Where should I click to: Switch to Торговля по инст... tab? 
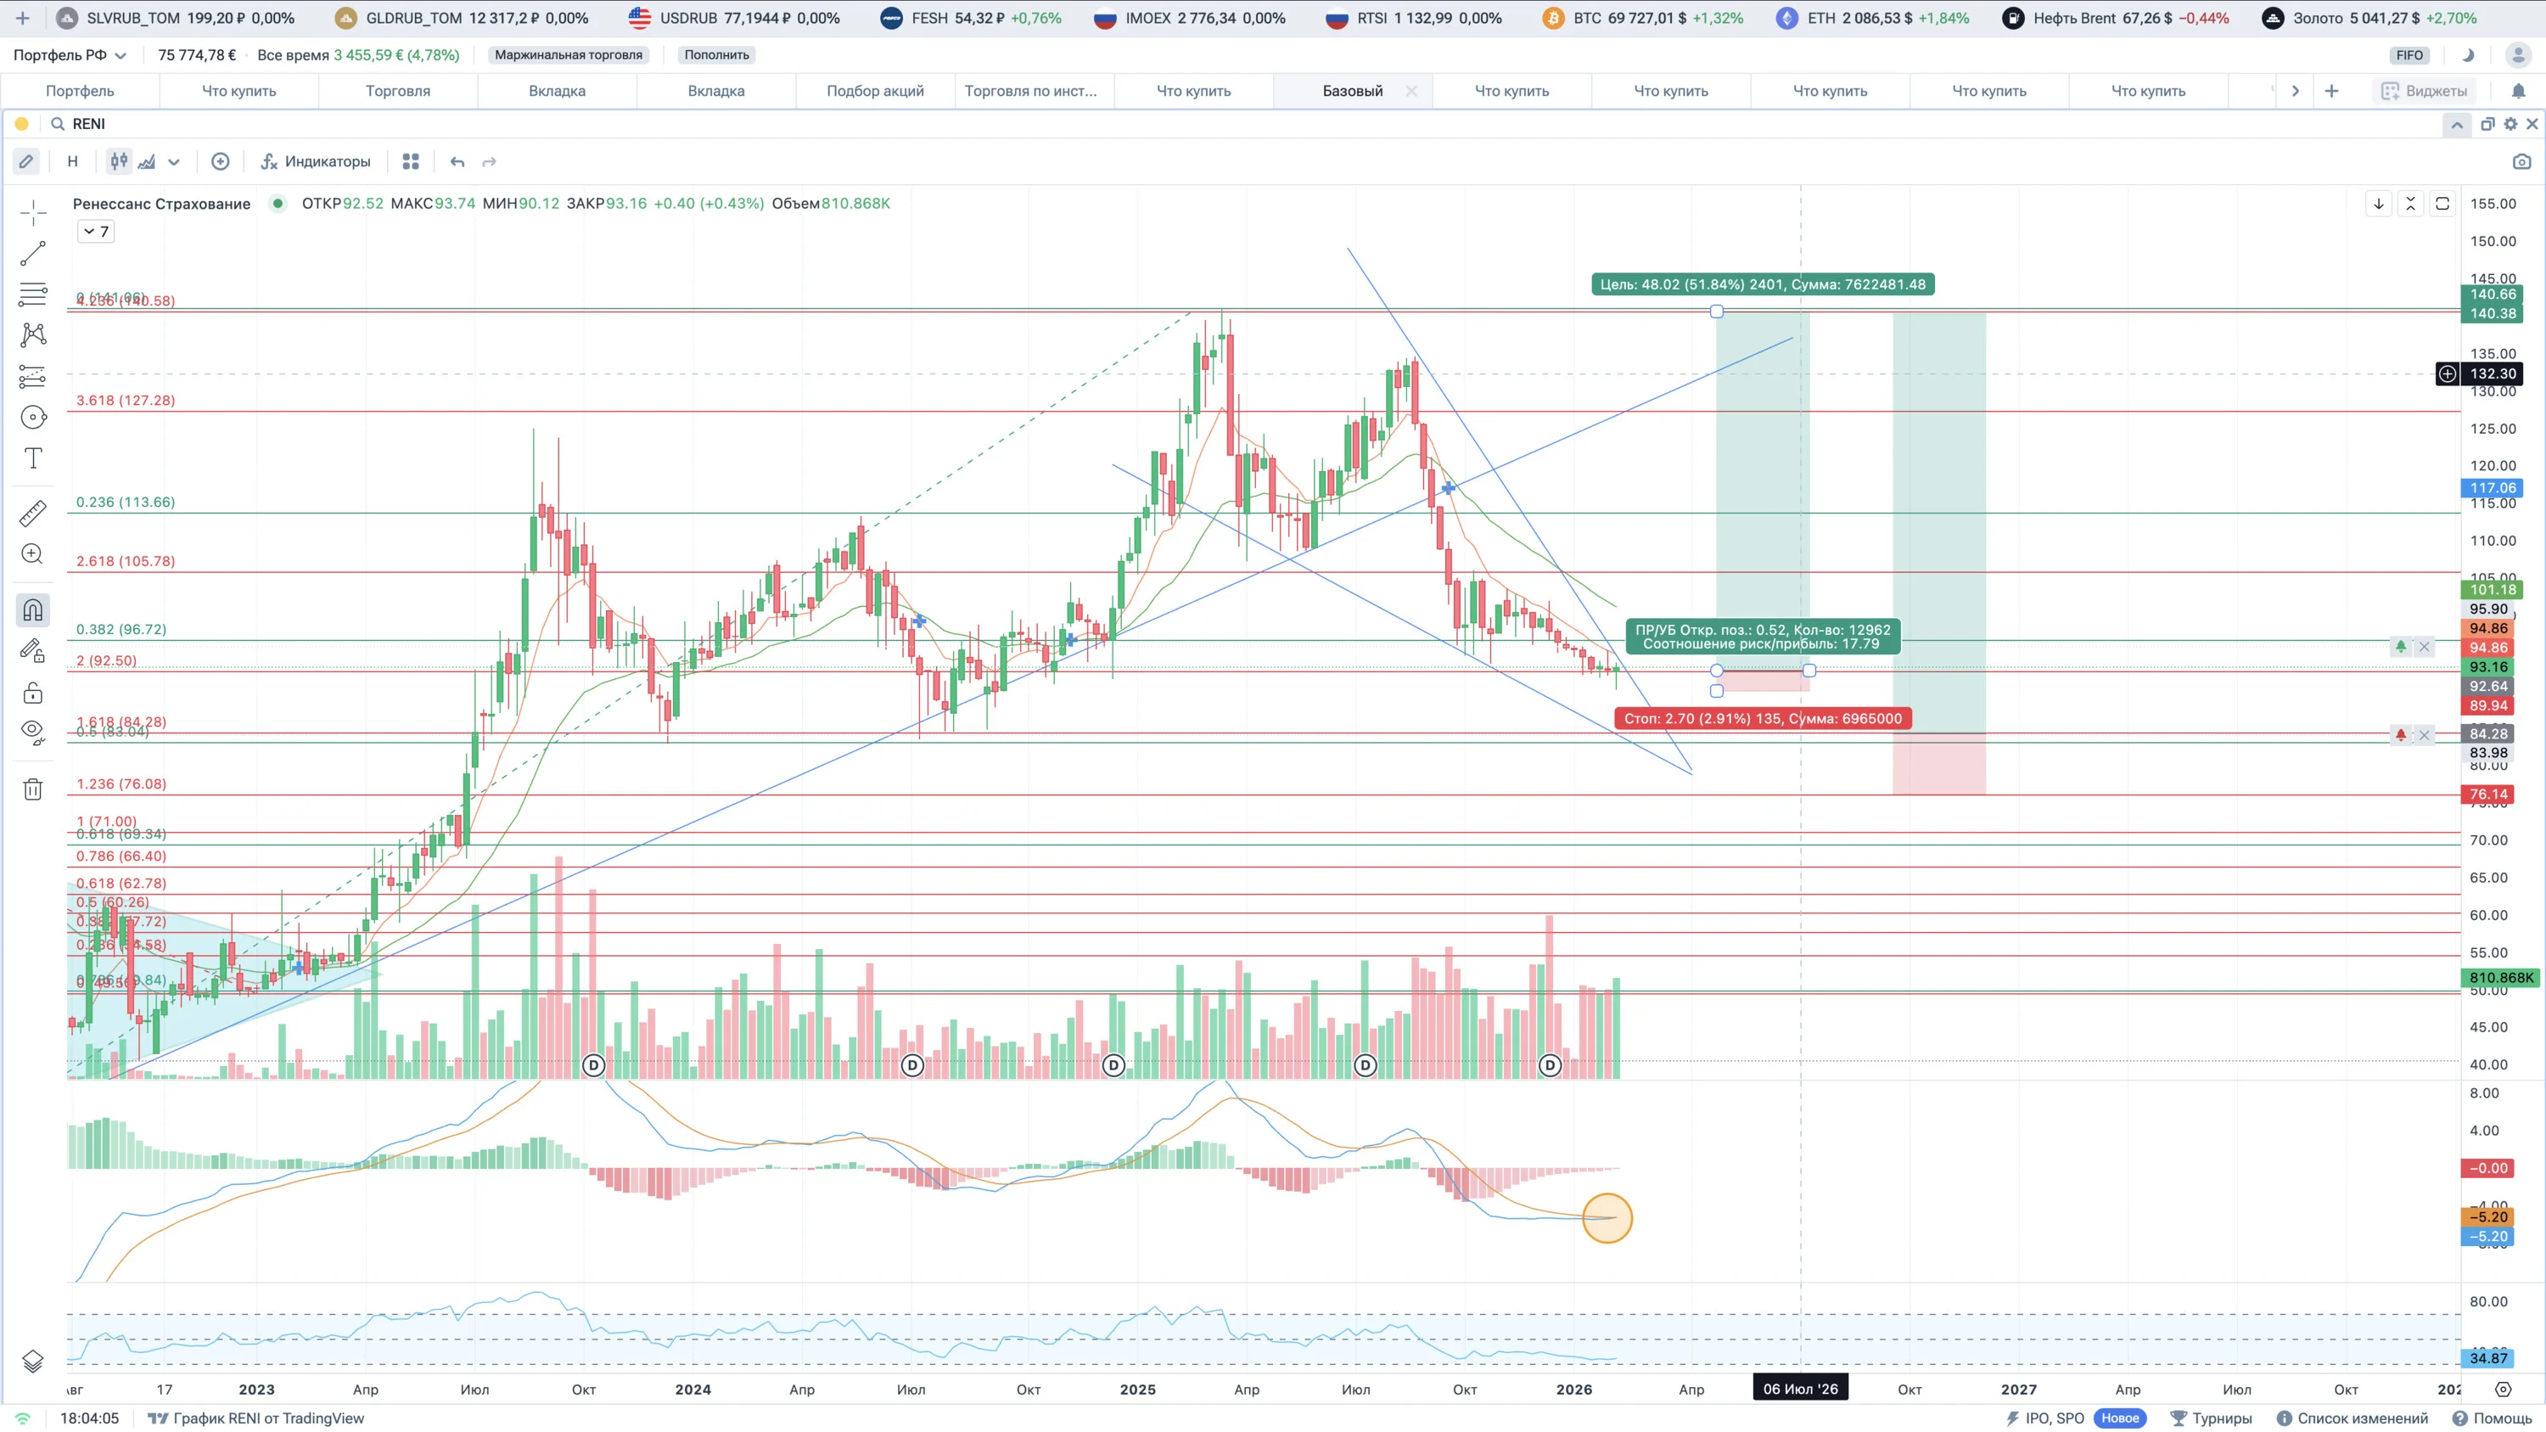(1031, 91)
